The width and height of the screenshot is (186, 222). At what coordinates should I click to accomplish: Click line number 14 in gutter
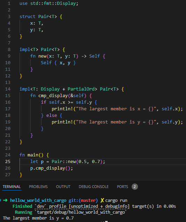[8, 89]
